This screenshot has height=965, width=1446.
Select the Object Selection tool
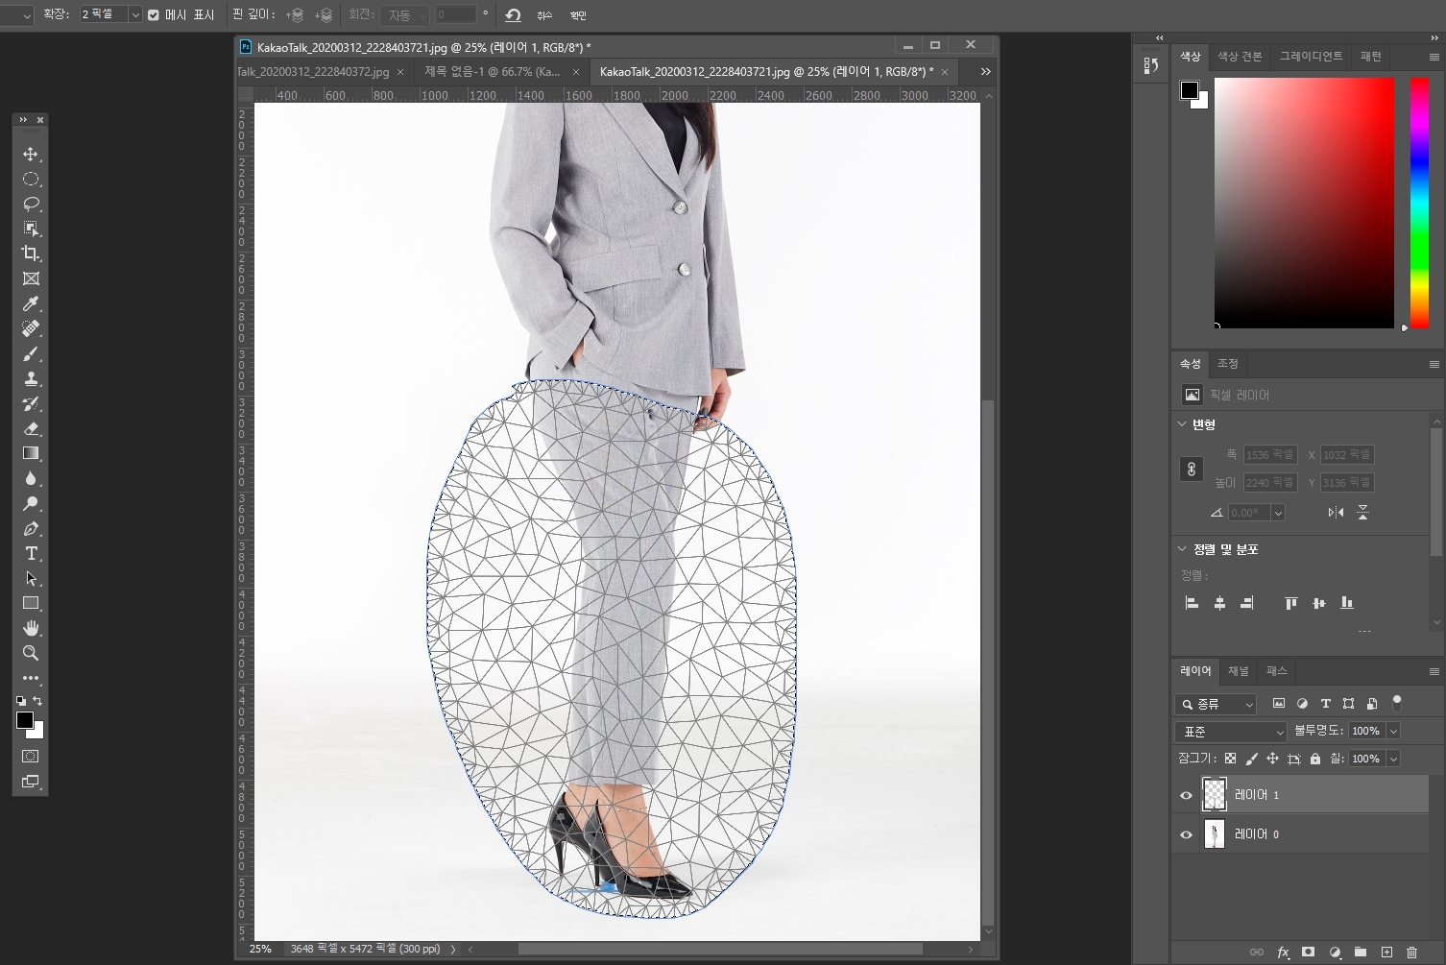click(x=31, y=229)
